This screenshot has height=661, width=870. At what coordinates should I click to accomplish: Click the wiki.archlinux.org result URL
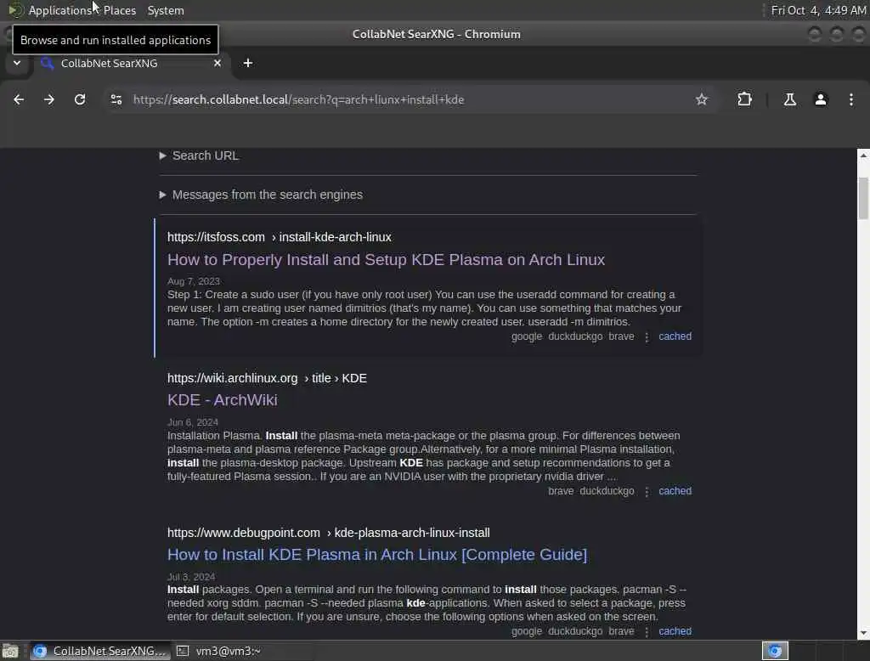[267, 379]
